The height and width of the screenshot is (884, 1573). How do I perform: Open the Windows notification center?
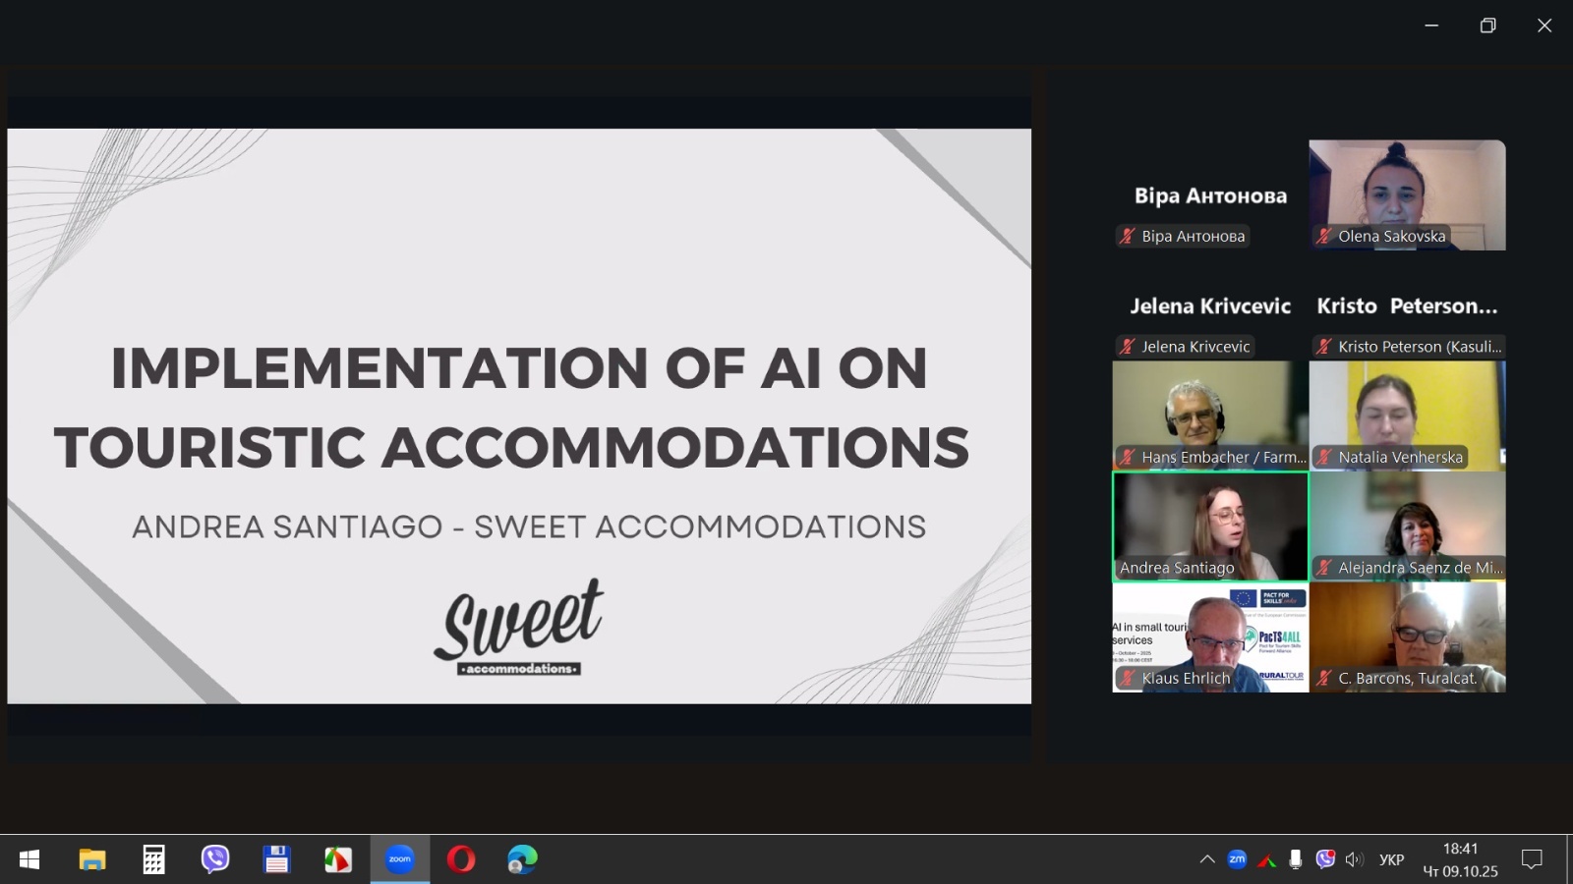click(x=1532, y=859)
